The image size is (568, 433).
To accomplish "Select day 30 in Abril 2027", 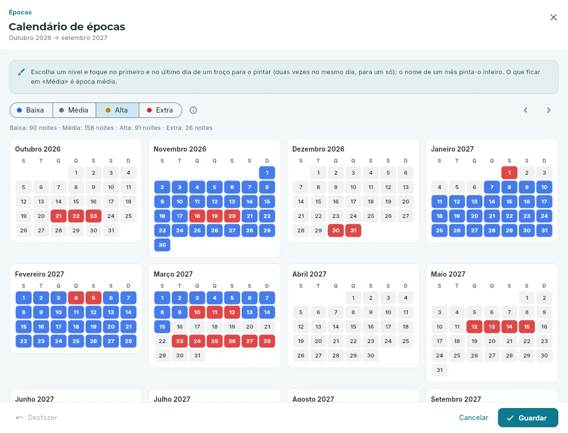I will click(x=371, y=356).
